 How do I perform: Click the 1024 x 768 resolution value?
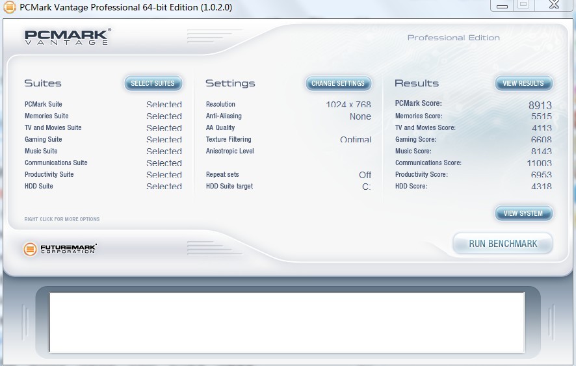pyautogui.click(x=348, y=105)
